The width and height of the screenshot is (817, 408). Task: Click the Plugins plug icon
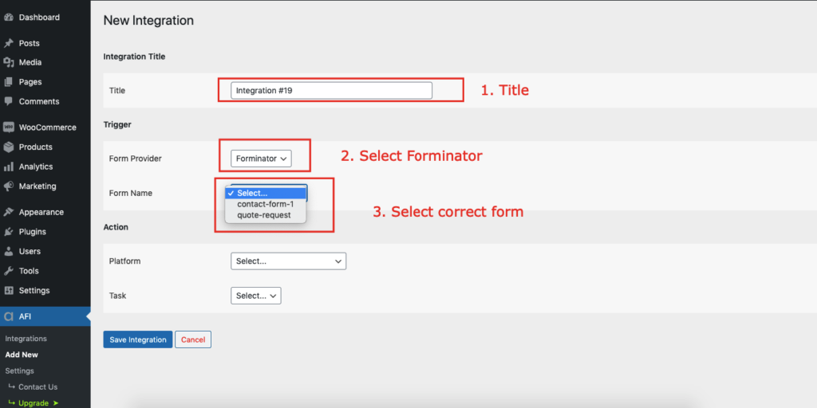[8, 232]
